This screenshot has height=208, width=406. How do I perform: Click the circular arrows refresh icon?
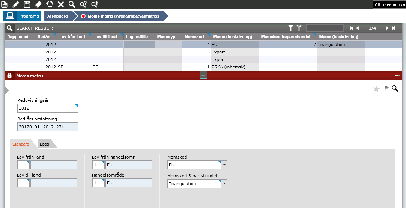(50, 4)
